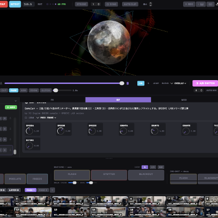Select the JUMP crossfade mode
The height and width of the screenshot is (218, 218).
pyautogui.click(x=156, y=83)
